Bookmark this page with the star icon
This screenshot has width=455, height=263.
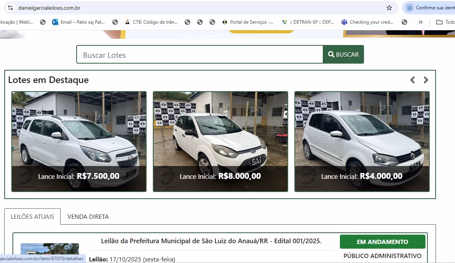tap(389, 8)
